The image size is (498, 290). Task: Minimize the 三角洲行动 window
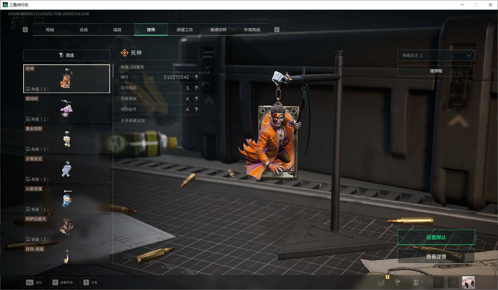(x=462, y=5)
